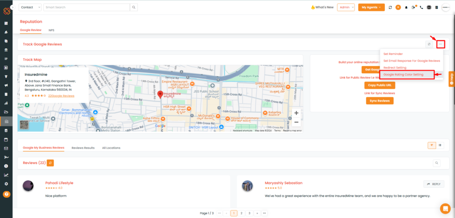Screen dimensions: 455x218
Task: Click the Sync Reviews button
Action: [x=380, y=101]
